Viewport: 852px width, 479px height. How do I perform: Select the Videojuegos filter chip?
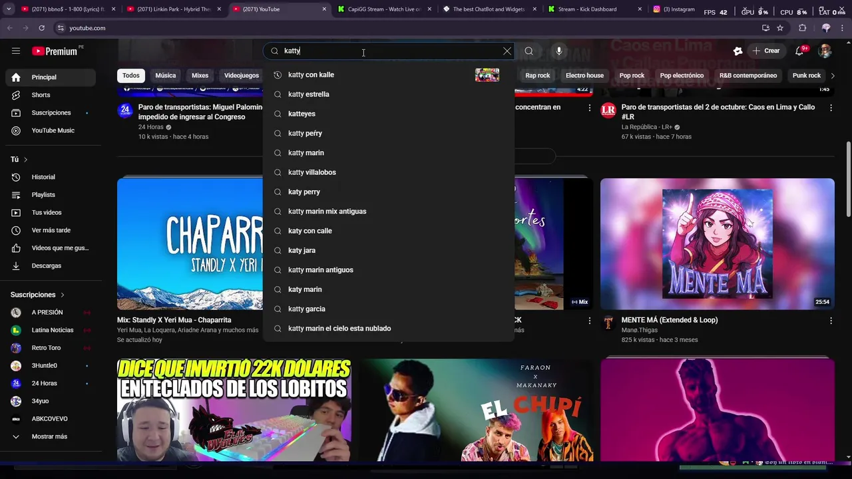point(242,75)
